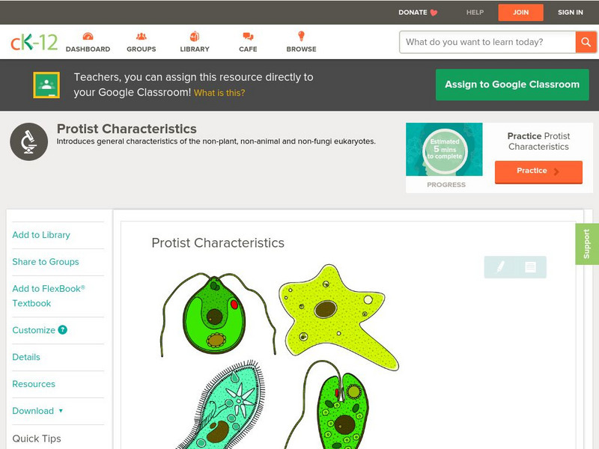Select the highlighter pen tool icon
Viewport: 599px width, 449px height.
click(500, 266)
